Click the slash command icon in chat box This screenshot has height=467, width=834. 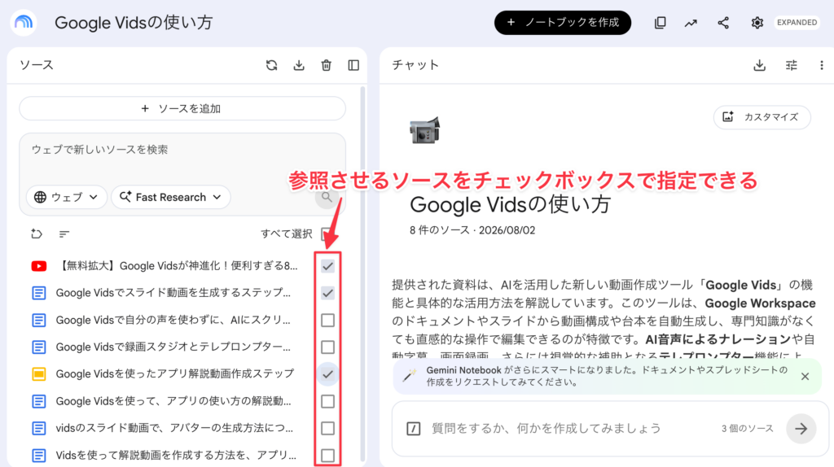click(x=413, y=428)
